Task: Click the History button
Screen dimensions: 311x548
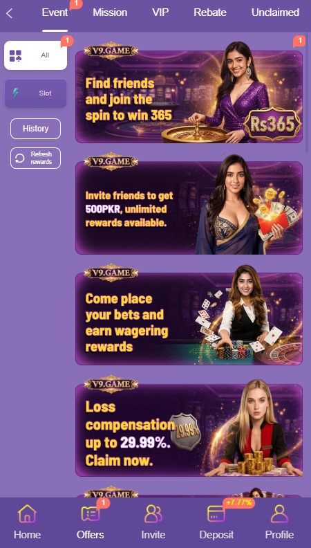Action: [36, 129]
